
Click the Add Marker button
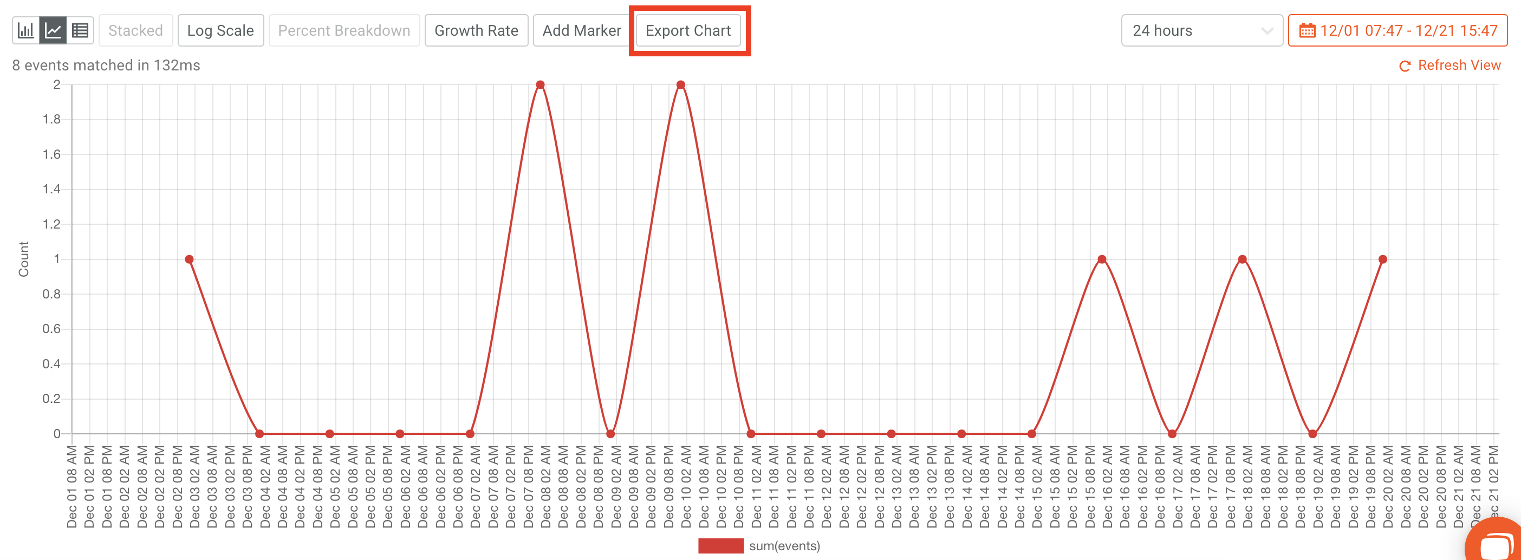click(581, 30)
